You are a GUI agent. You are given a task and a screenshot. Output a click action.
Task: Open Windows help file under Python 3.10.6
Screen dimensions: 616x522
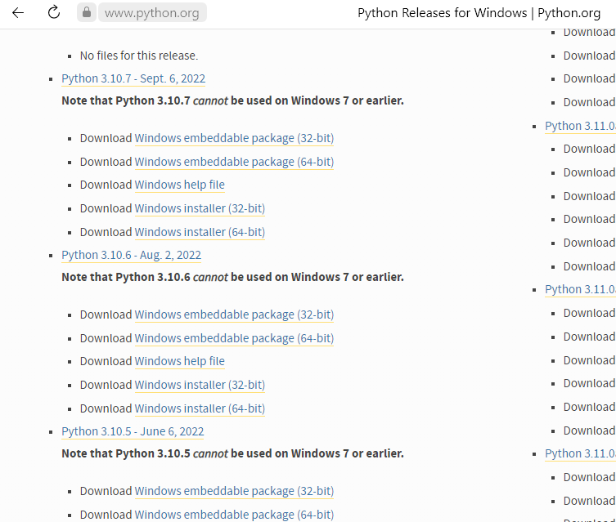click(179, 361)
